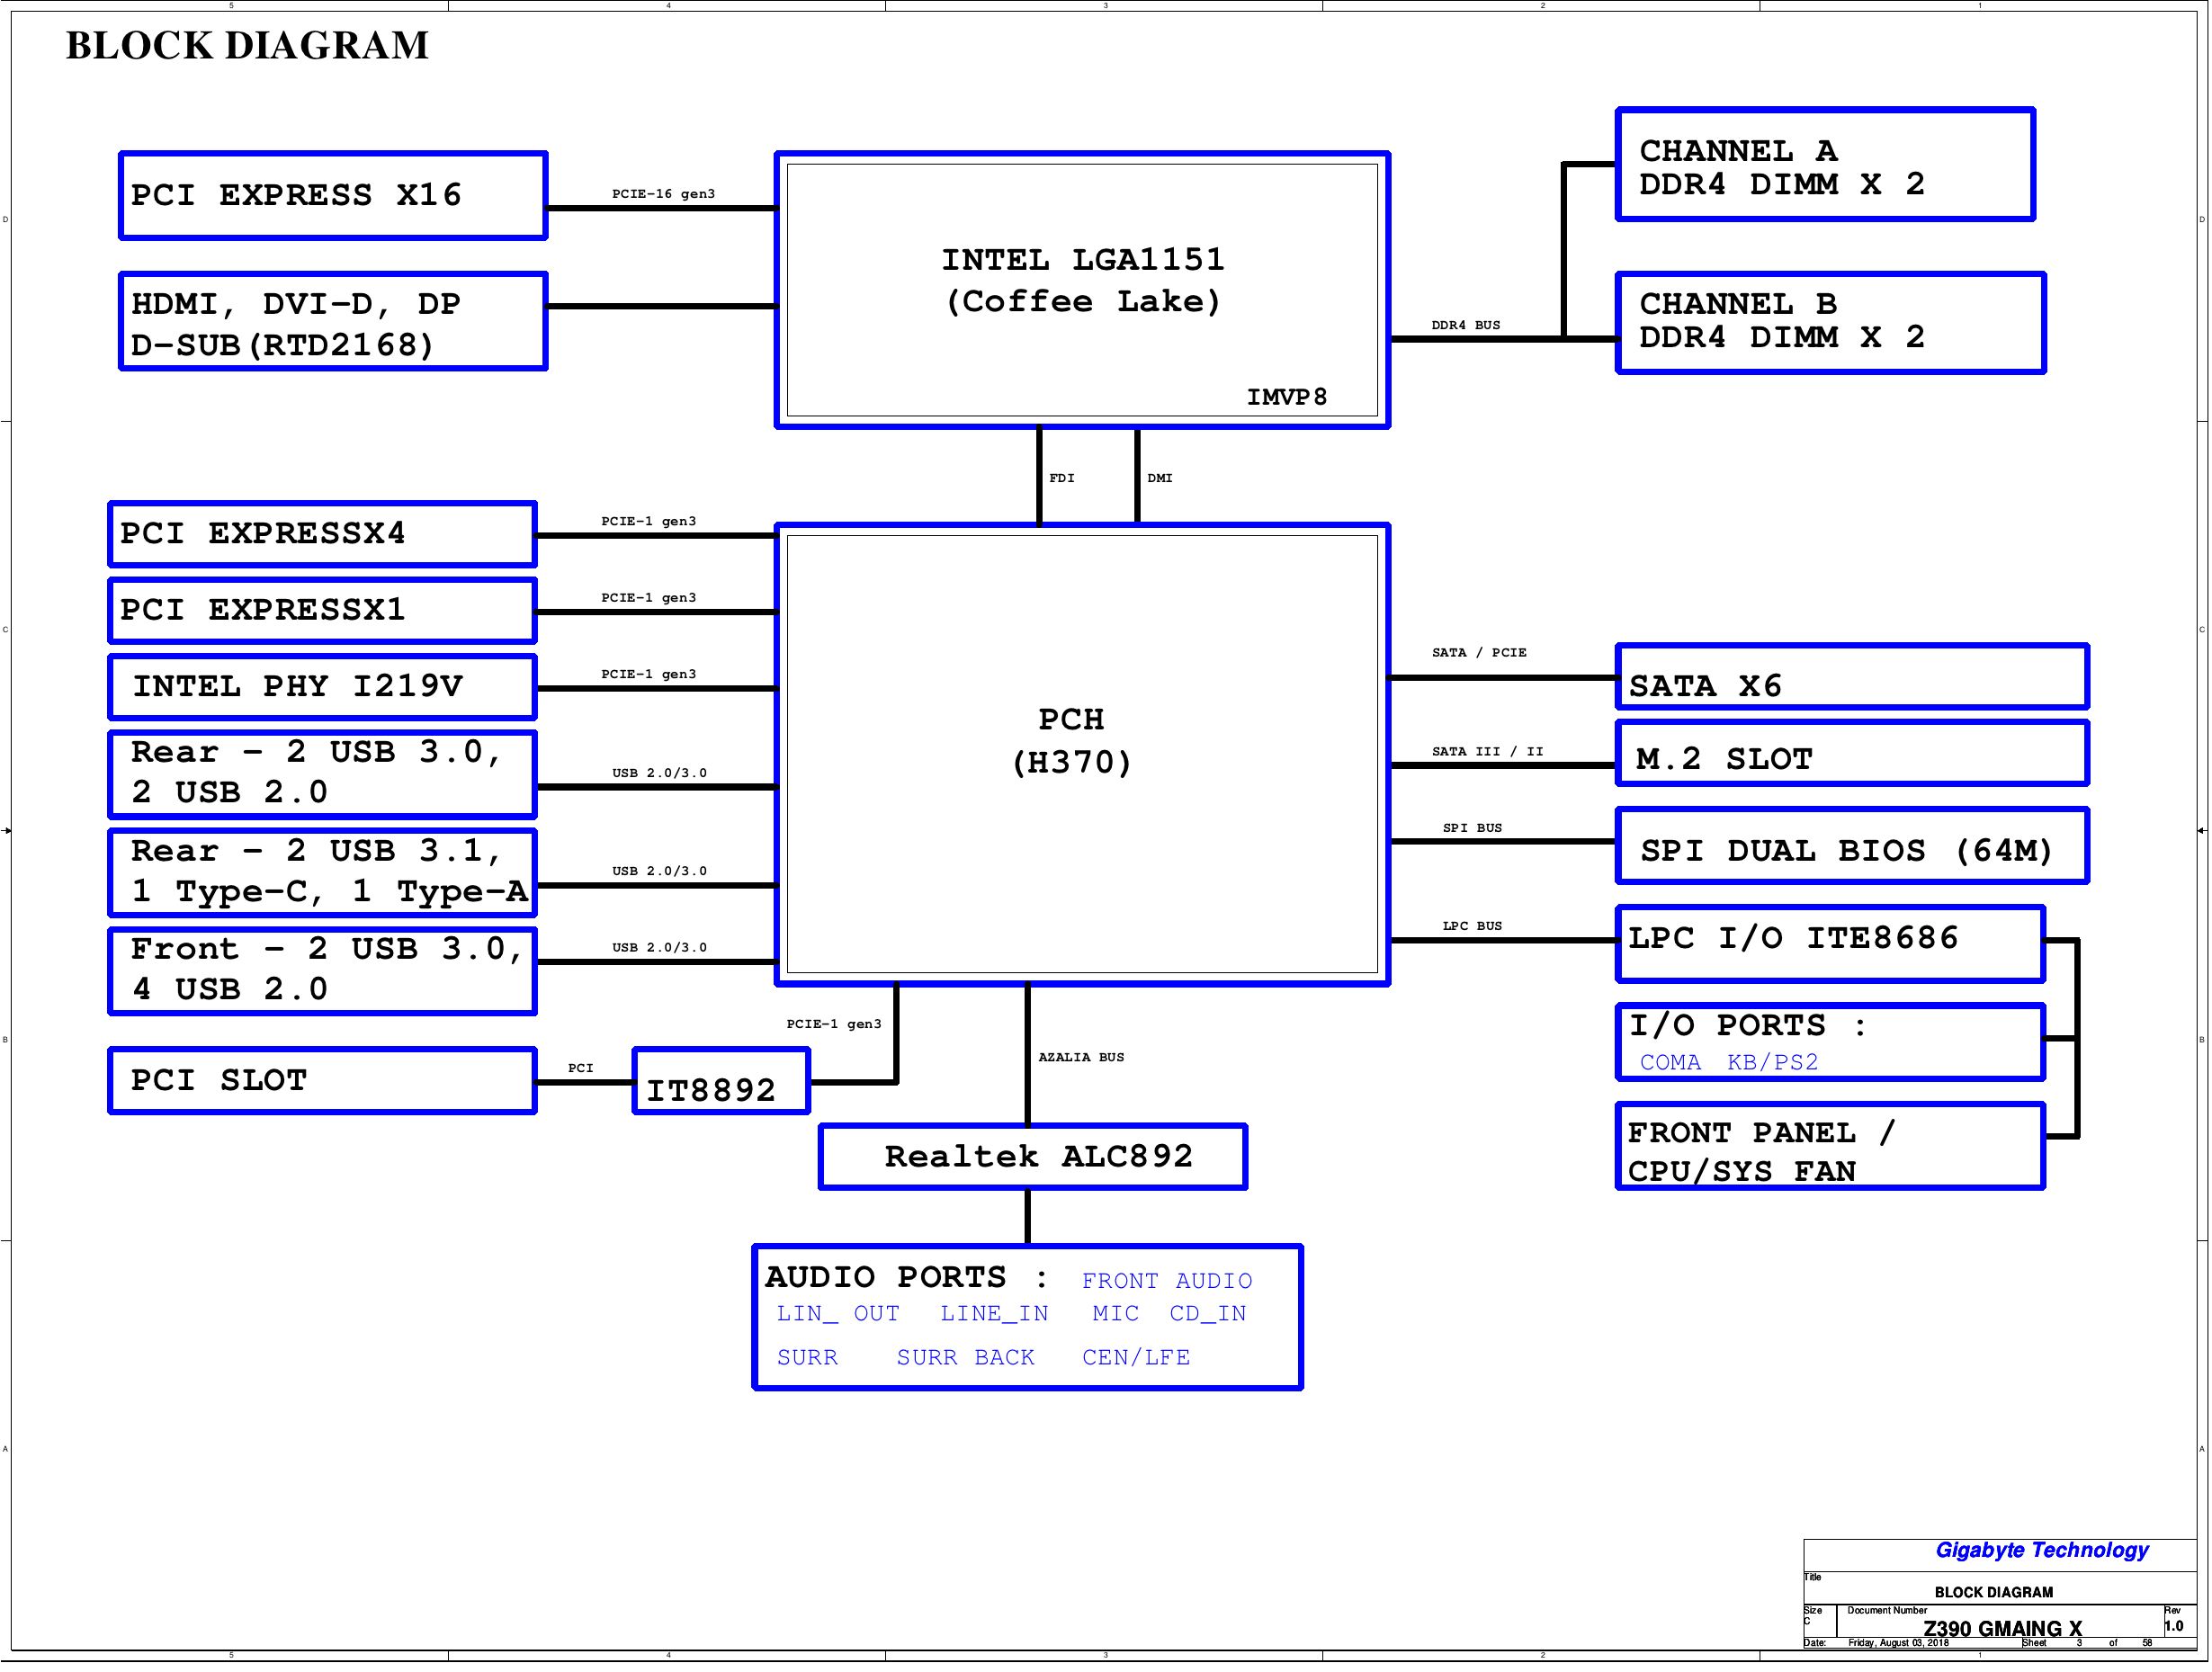Select the PCI EXPRESSX4 block

click(323, 534)
